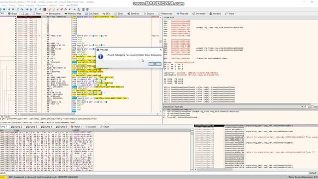Click the Pause toolbar icon
The width and height of the screenshot is (318, 179).
13,9
